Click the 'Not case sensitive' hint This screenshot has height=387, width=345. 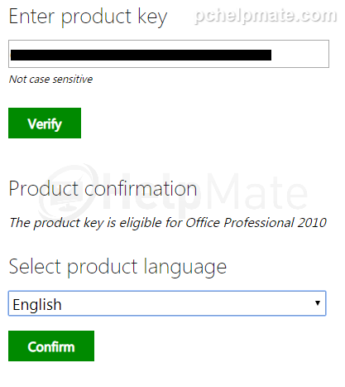(50, 80)
